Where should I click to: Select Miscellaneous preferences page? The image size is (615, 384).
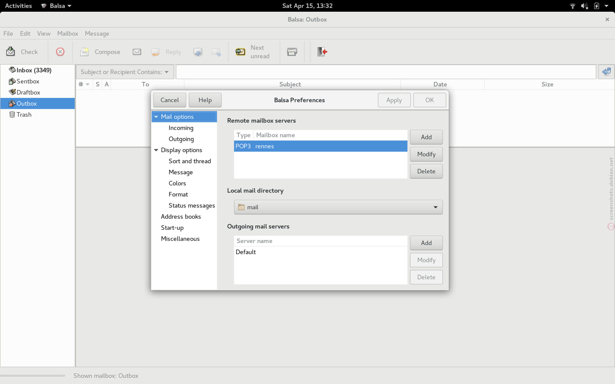pyautogui.click(x=180, y=239)
